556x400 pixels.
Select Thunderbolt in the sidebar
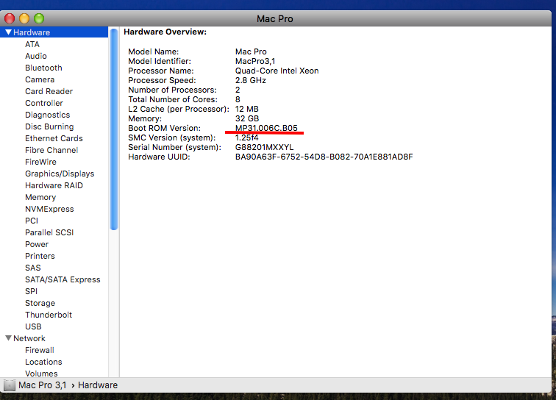(49, 315)
